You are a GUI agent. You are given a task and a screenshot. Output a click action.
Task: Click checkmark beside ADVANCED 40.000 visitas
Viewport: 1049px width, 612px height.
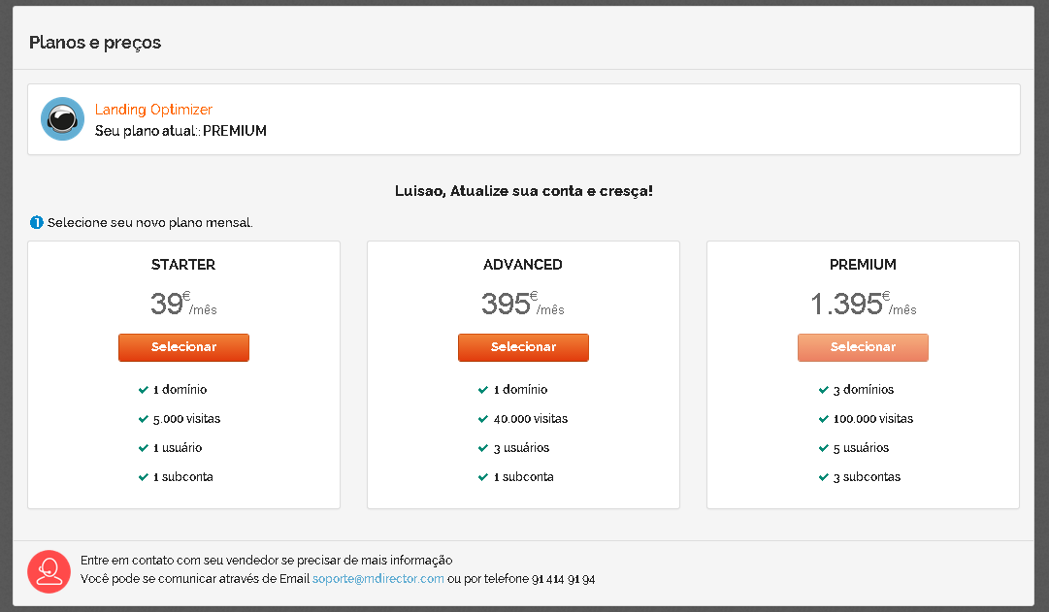(483, 419)
